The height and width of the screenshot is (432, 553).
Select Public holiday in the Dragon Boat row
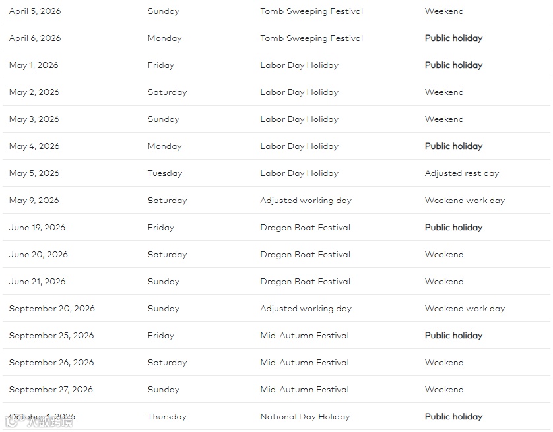click(453, 228)
